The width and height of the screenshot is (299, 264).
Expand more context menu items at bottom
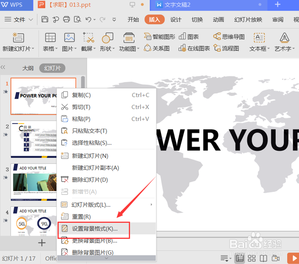106,258
